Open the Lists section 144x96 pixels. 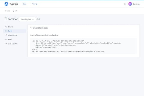pyautogui.click(x=7, y=11)
